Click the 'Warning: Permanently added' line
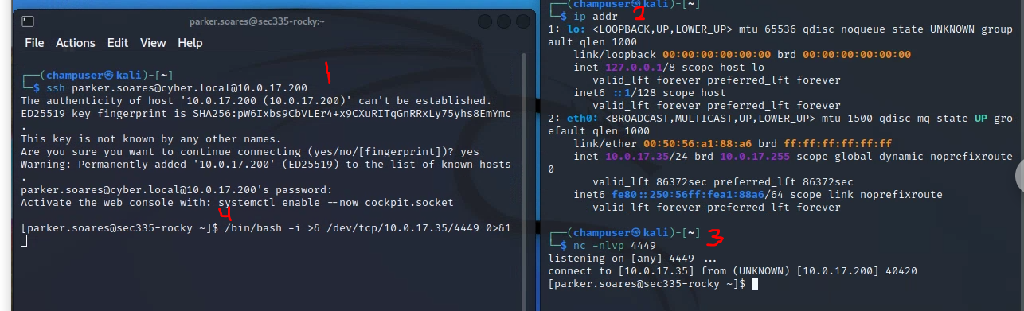Viewport: 1024px width, 311px height. [266, 165]
